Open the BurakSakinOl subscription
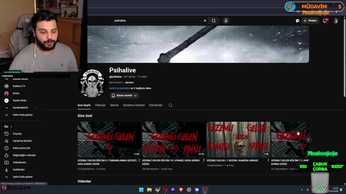The image size is (346, 194). pyautogui.click(x=21, y=108)
